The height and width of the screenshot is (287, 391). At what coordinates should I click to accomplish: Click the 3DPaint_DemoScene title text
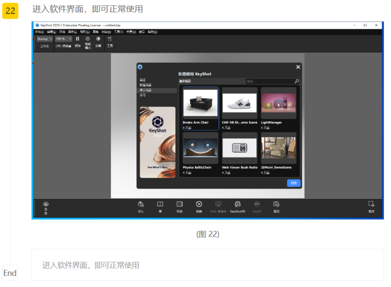[x=276, y=167]
